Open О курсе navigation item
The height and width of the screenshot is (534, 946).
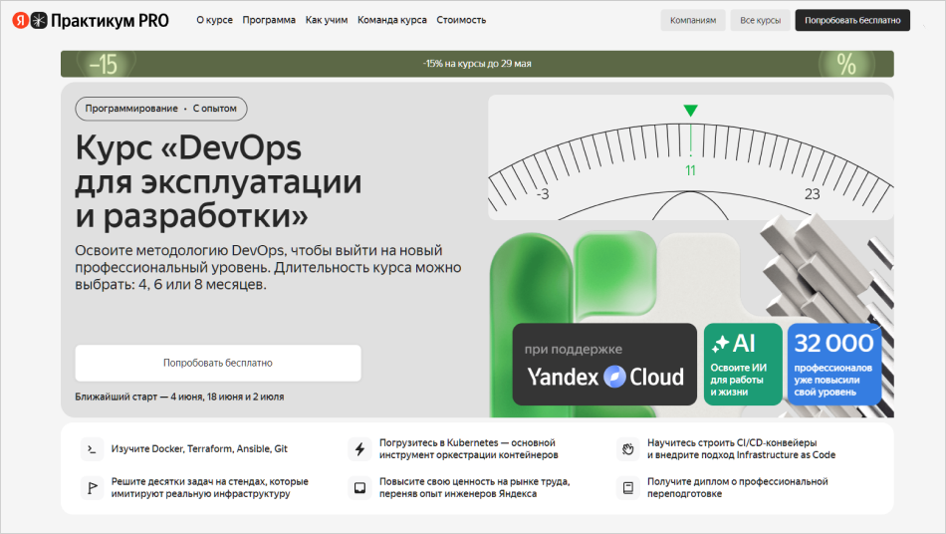pos(214,20)
